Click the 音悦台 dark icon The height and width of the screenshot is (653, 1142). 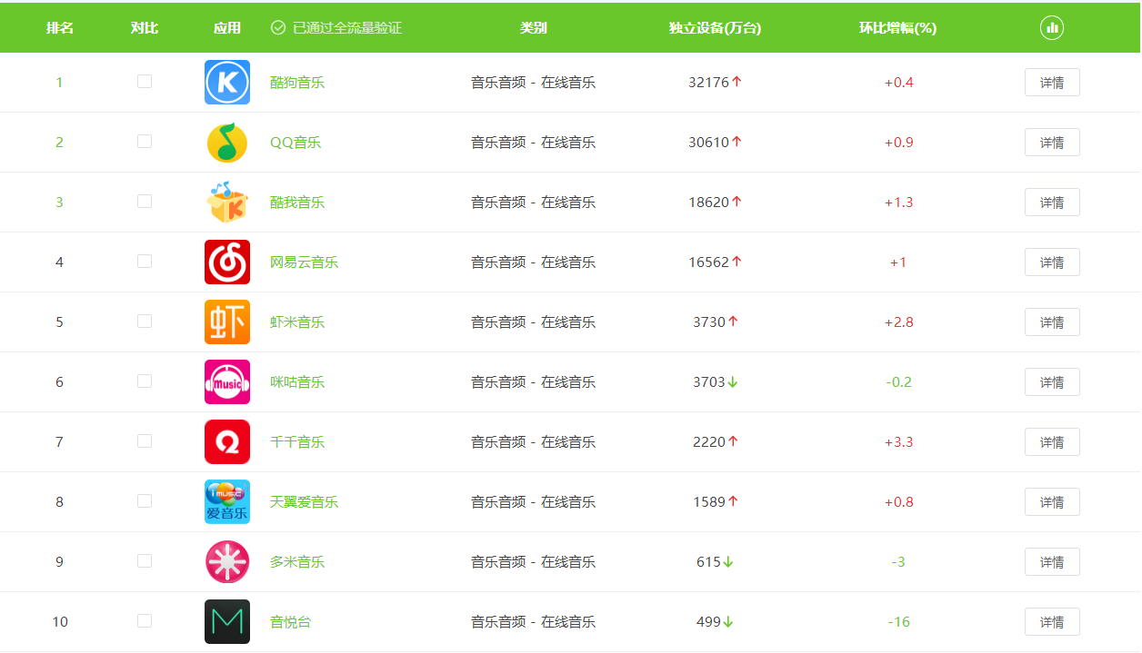[x=227, y=621]
